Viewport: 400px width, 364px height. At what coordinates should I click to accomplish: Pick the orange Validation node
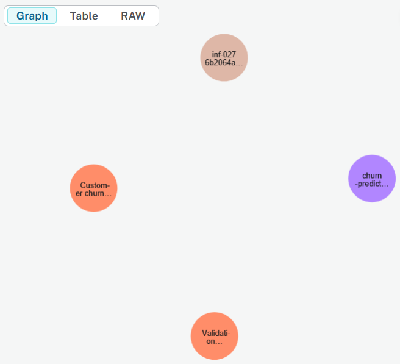(214, 336)
